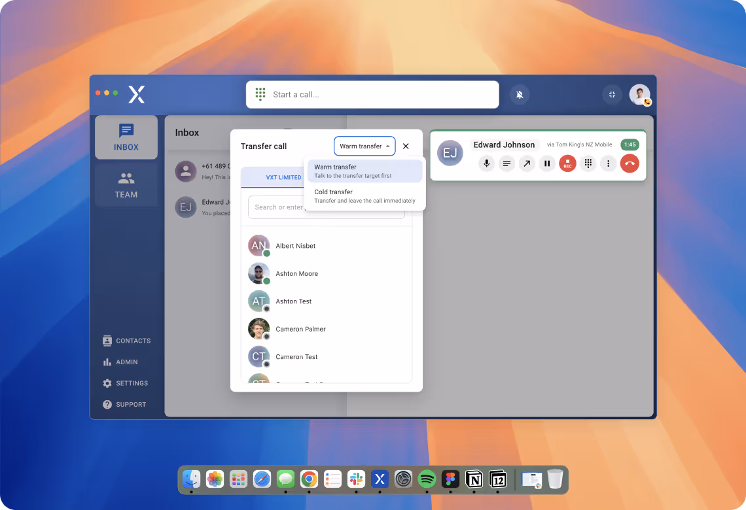Open the user profile avatar

click(x=639, y=95)
